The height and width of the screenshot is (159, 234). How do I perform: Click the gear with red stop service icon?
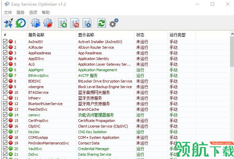(x=48, y=23)
